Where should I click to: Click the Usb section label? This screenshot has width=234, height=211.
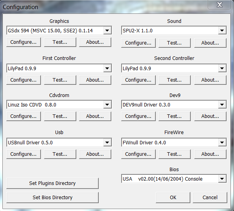(x=59, y=133)
